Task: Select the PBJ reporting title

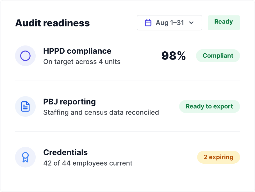Action: pos(69,102)
